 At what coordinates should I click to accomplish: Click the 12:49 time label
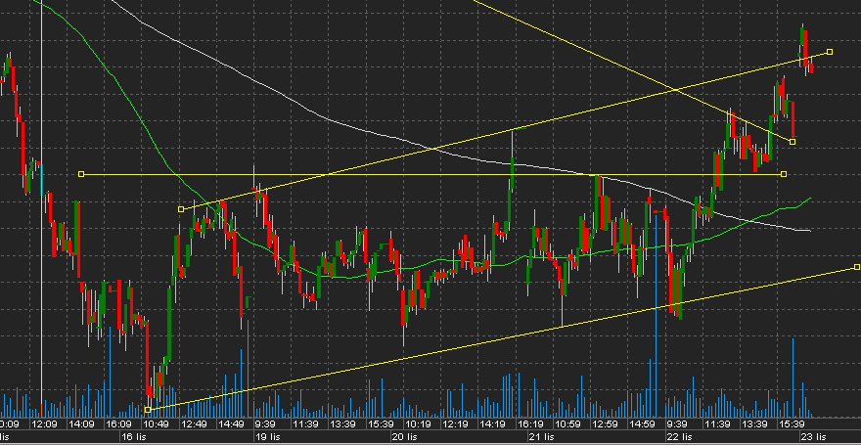(x=194, y=424)
